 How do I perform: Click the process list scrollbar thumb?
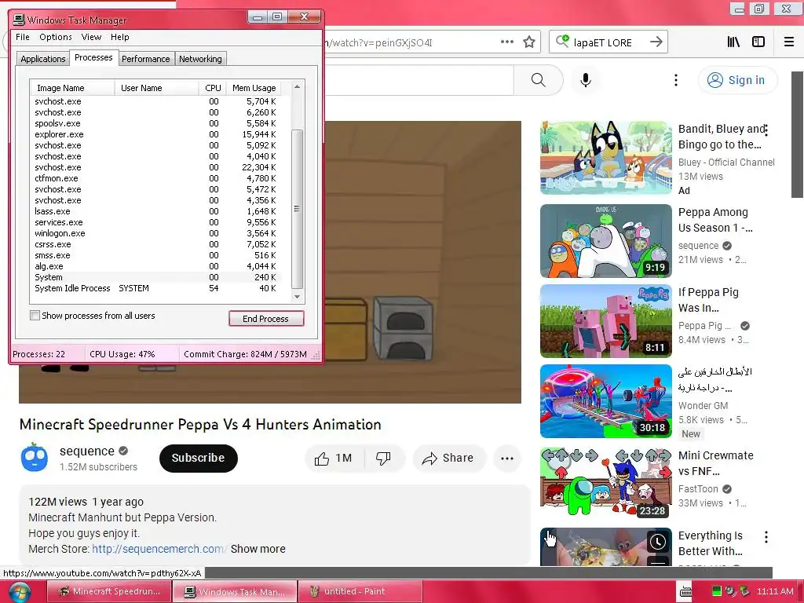tap(297, 209)
